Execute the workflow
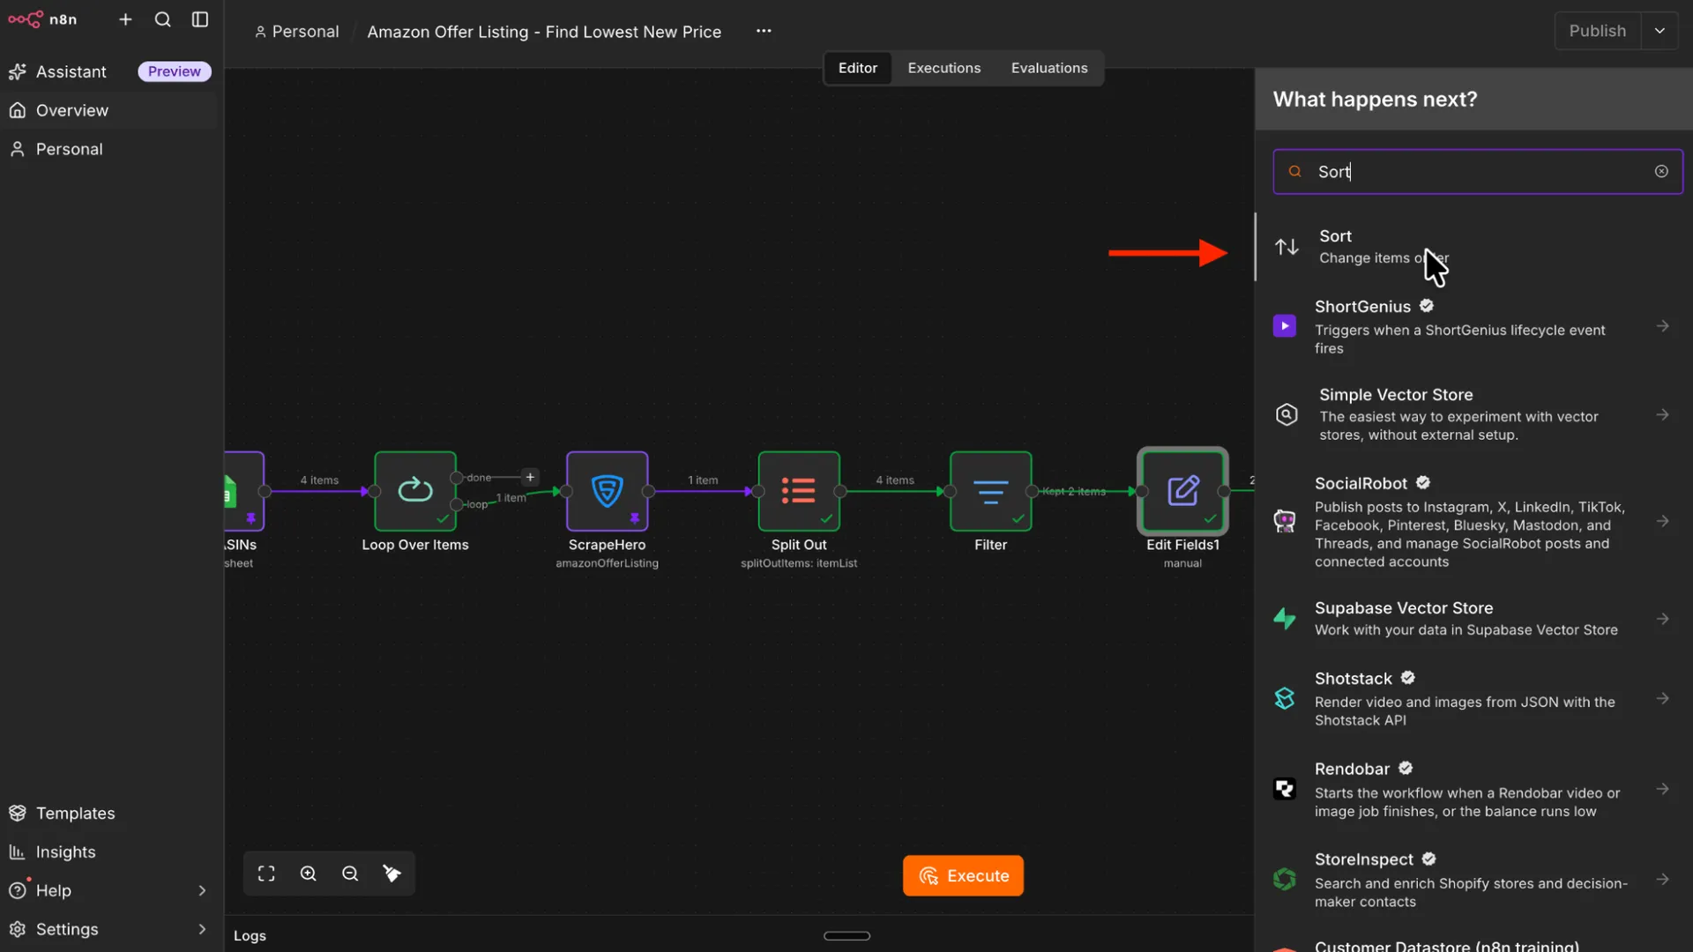The height and width of the screenshot is (952, 1693). (963, 875)
